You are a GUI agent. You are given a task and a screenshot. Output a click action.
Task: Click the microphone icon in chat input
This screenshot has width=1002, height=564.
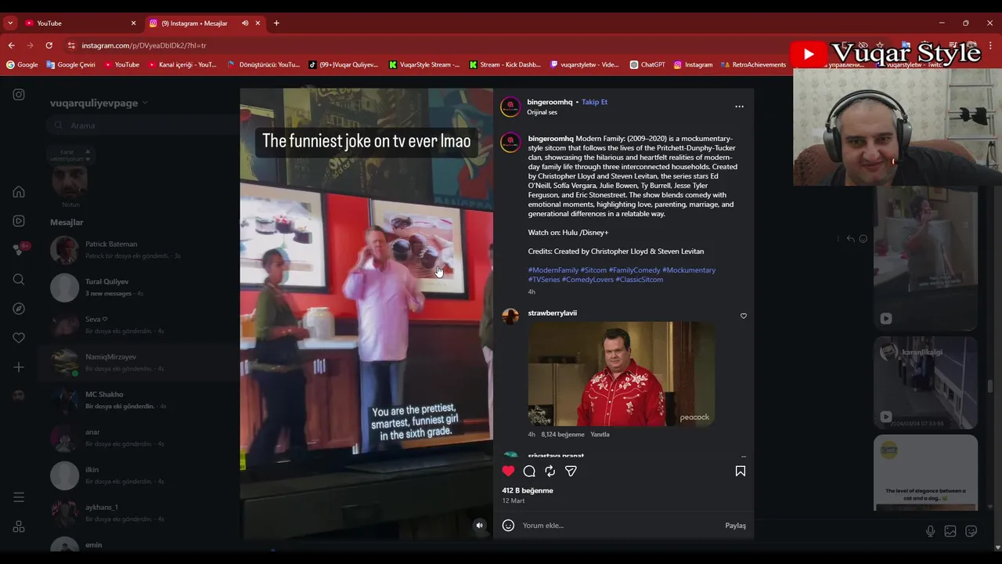[x=930, y=531]
